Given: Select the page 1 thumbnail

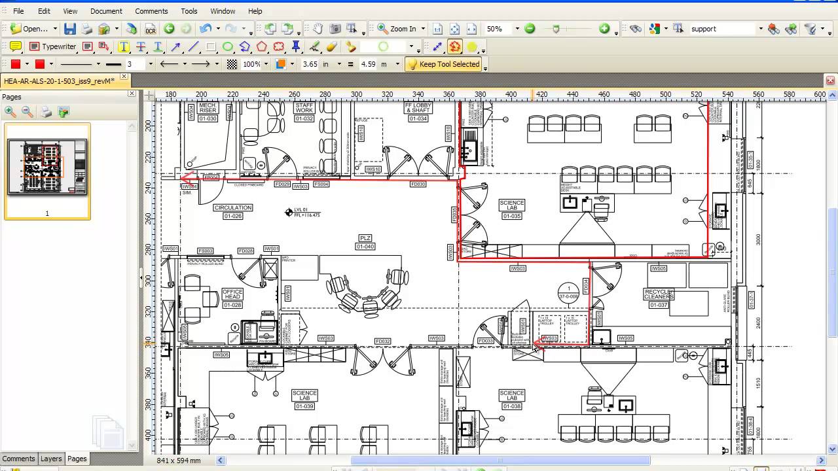Looking at the screenshot, I should pos(46,166).
